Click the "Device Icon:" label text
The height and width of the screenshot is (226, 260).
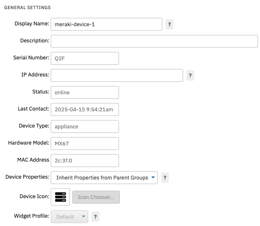[x=34, y=197]
